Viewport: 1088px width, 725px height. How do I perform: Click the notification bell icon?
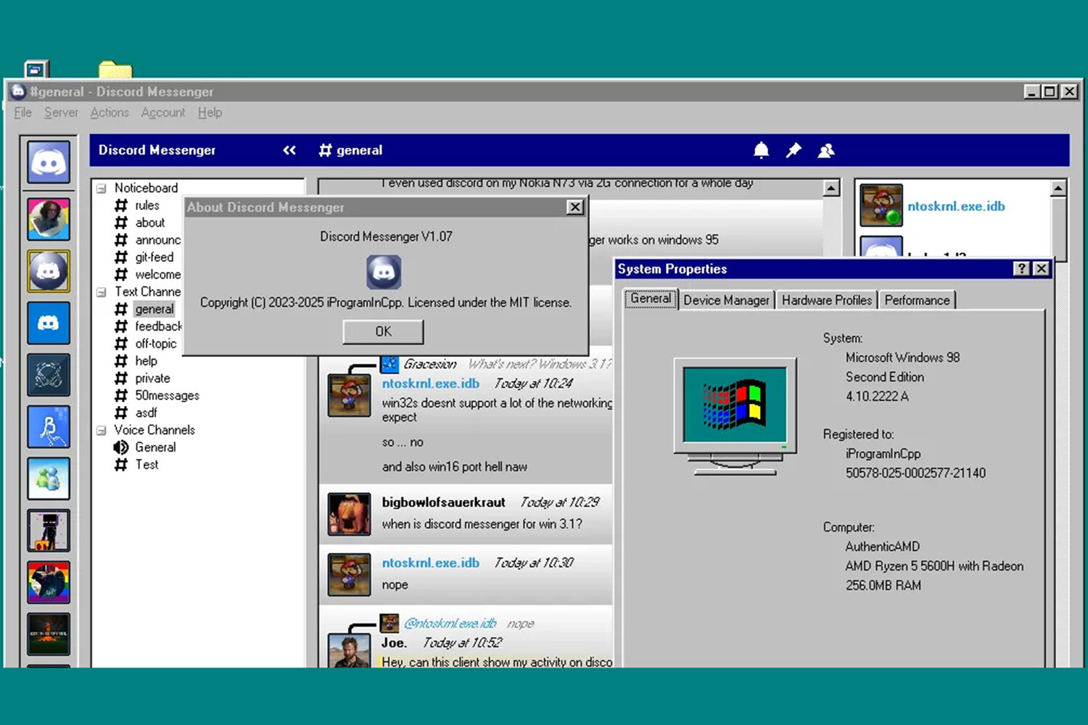761,150
